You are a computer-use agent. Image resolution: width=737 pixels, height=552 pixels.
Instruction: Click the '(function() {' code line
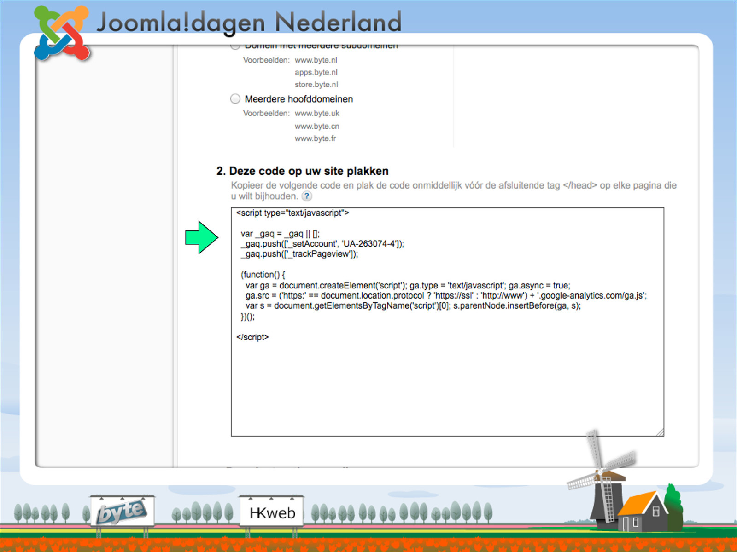(x=263, y=275)
